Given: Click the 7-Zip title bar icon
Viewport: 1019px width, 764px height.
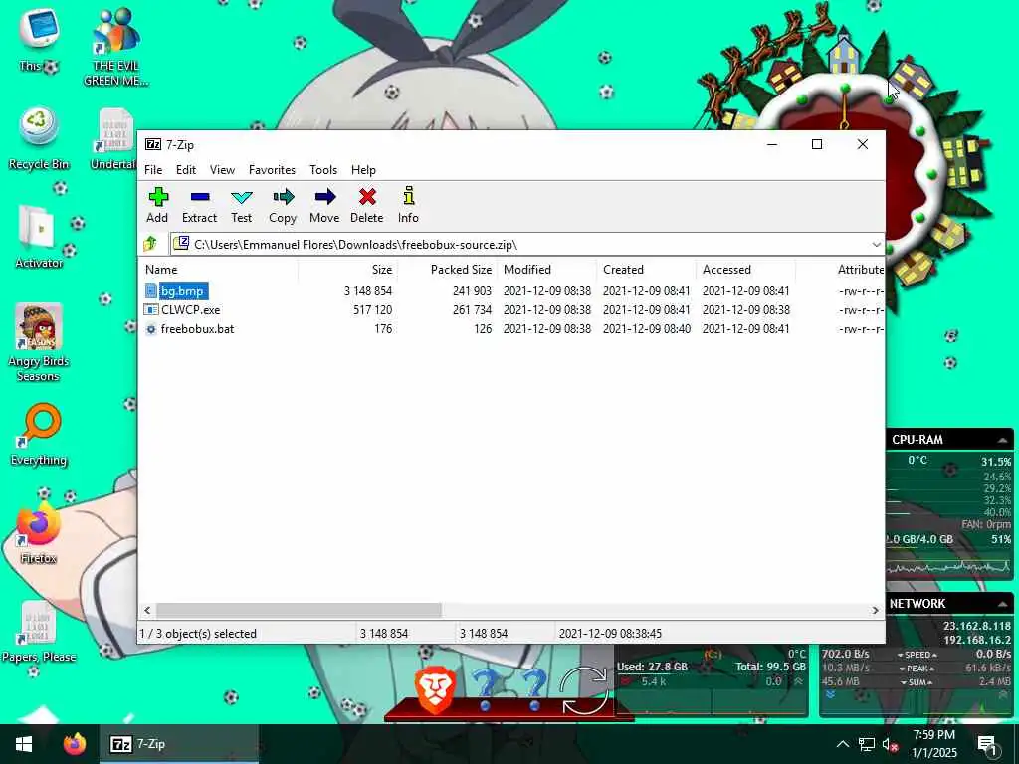Looking at the screenshot, I should pos(153,144).
